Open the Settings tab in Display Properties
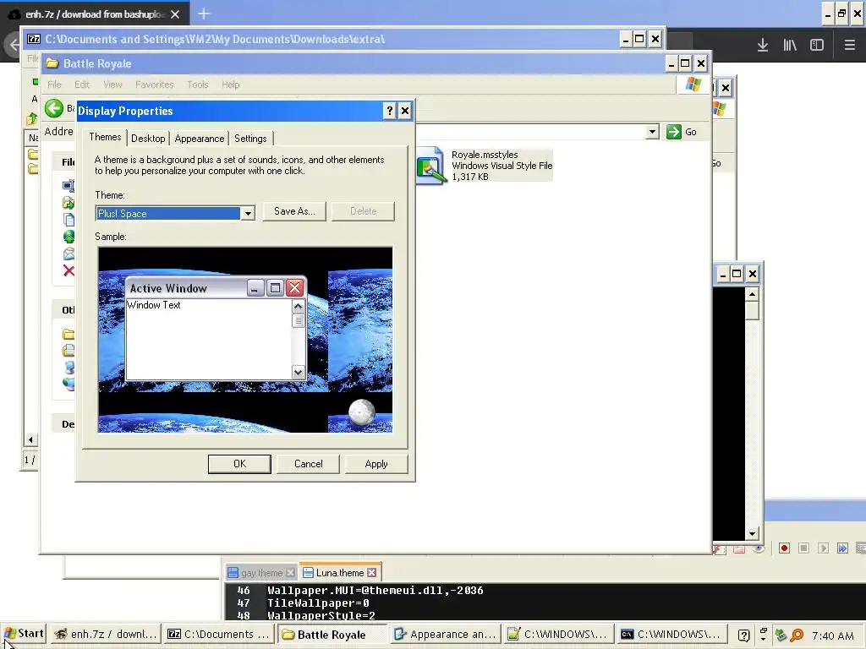866x649 pixels. tap(250, 139)
